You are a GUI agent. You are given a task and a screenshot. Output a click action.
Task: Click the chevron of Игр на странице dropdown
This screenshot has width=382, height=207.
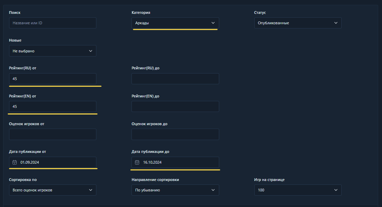click(x=336, y=190)
